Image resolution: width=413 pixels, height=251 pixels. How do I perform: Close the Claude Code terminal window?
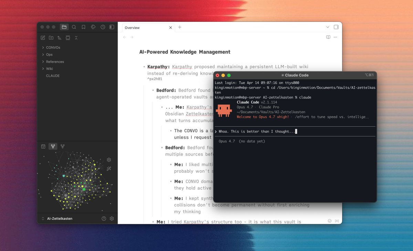[x=218, y=75]
